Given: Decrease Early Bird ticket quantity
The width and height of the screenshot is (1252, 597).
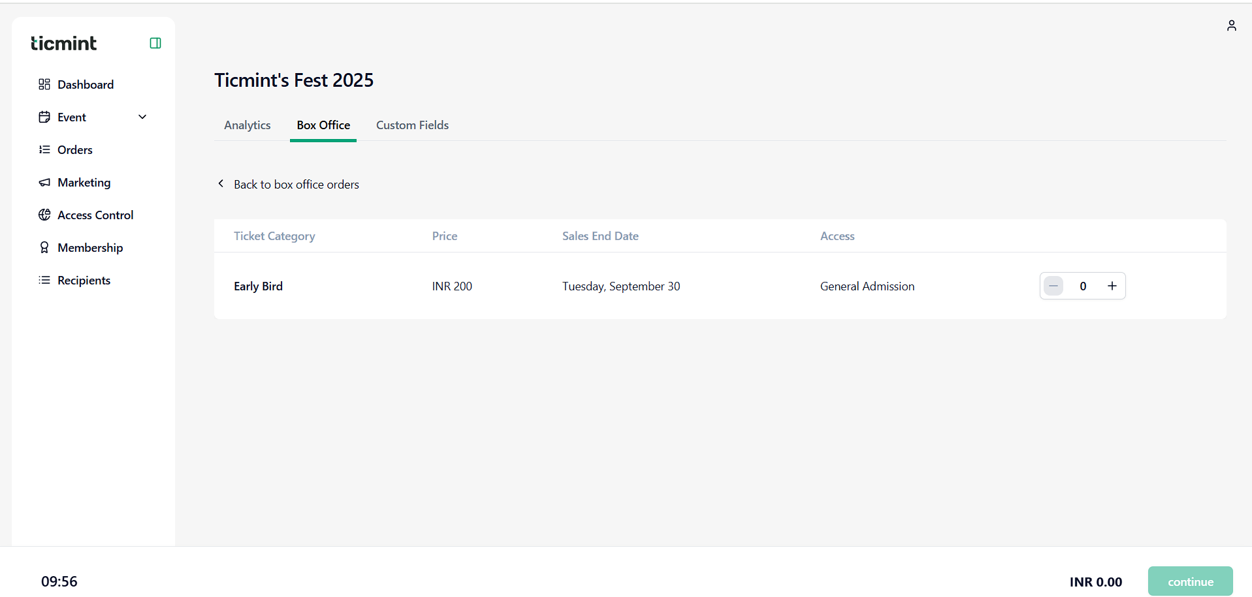Looking at the screenshot, I should pos(1053,286).
